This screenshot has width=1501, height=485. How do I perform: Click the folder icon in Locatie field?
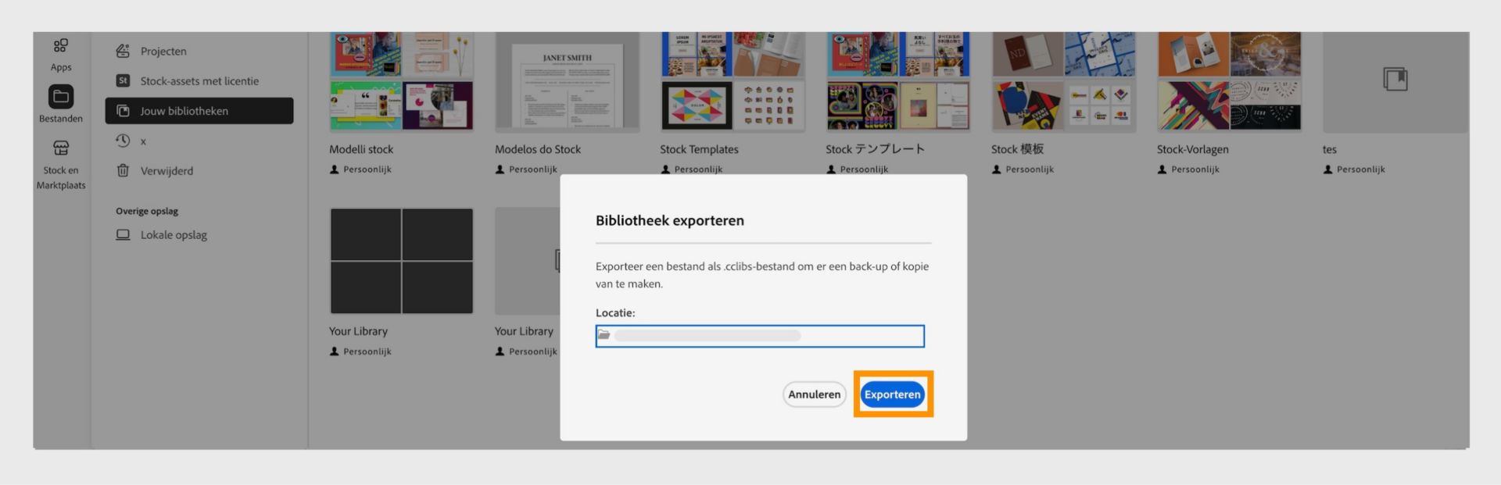(x=604, y=335)
